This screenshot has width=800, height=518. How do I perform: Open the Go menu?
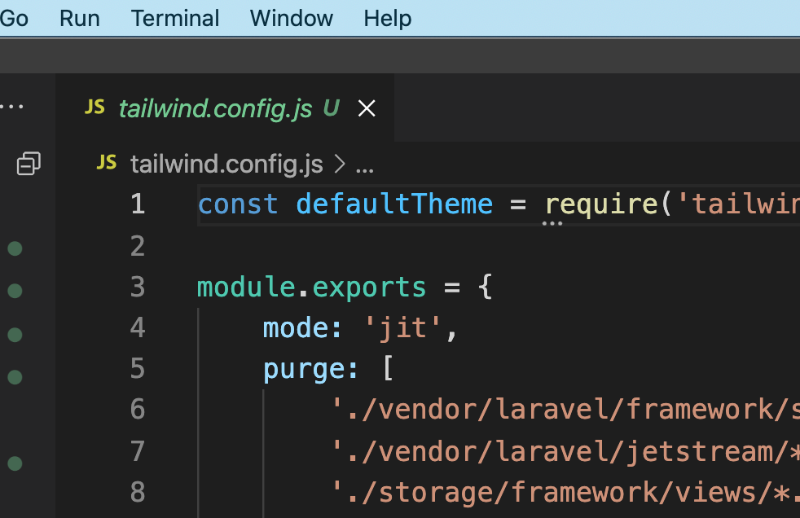coord(13,18)
